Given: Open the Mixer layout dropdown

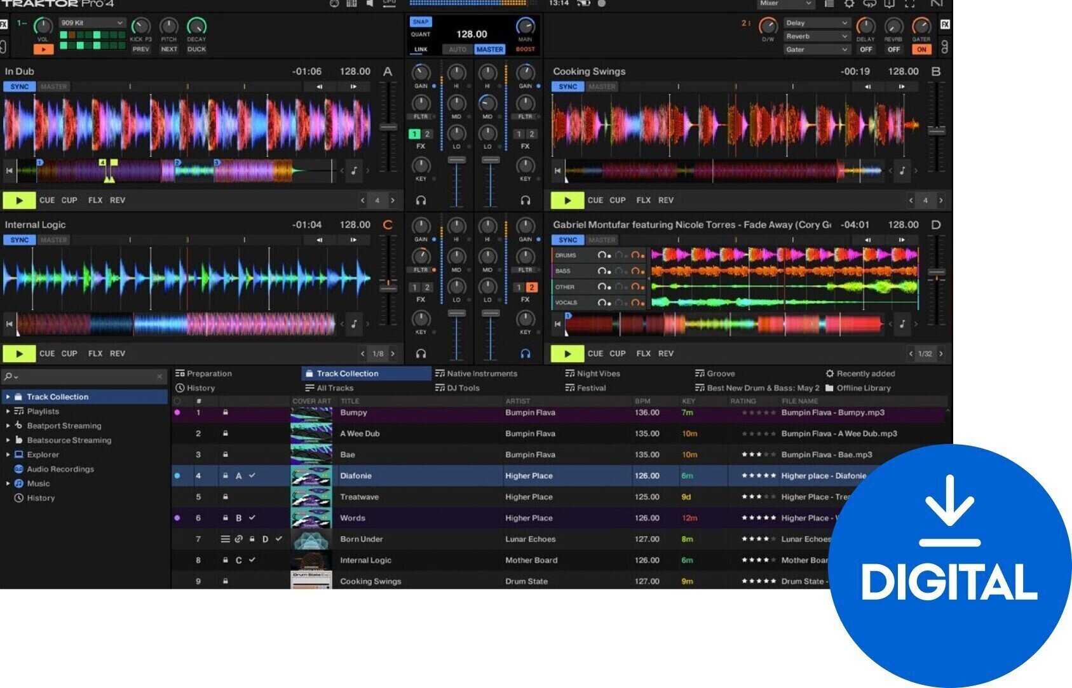Looking at the screenshot, I should 786,4.
